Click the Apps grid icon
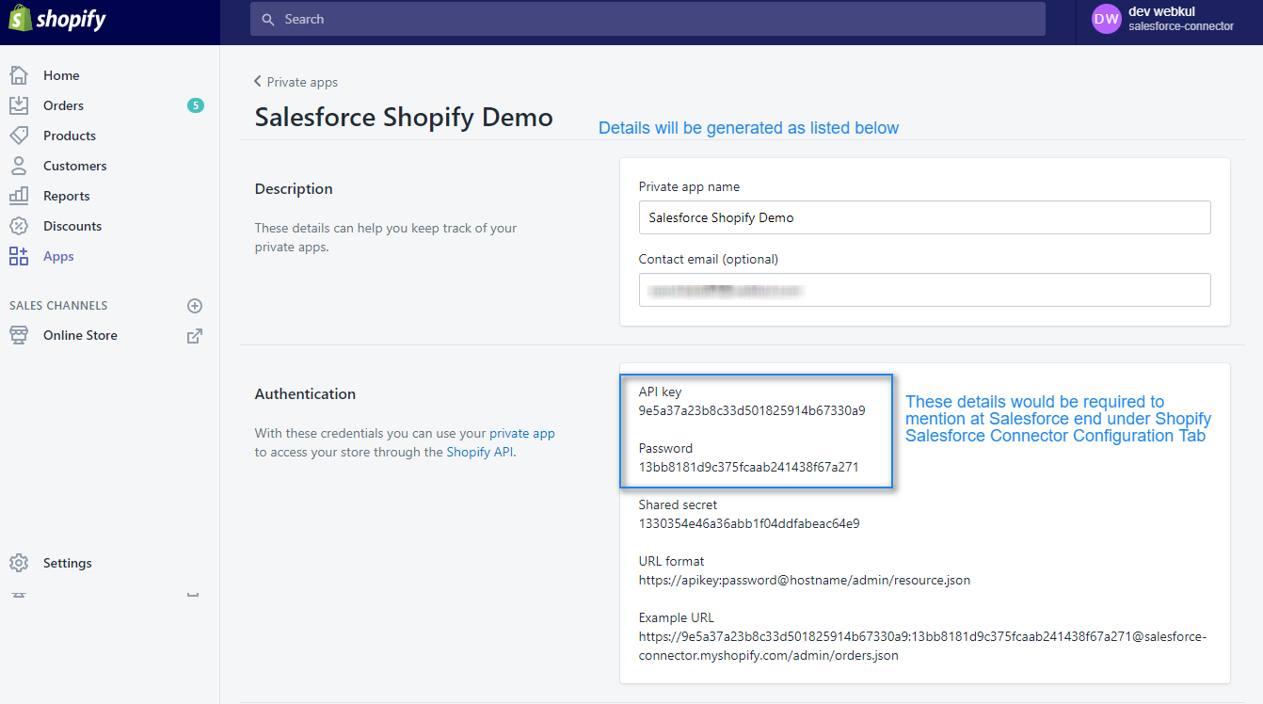This screenshot has height=704, width=1263. [19, 256]
